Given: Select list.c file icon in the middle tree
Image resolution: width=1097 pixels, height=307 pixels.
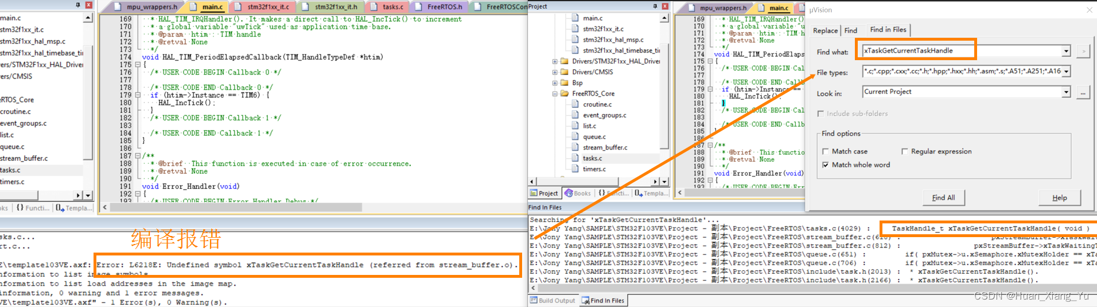Looking at the screenshot, I should [x=575, y=126].
